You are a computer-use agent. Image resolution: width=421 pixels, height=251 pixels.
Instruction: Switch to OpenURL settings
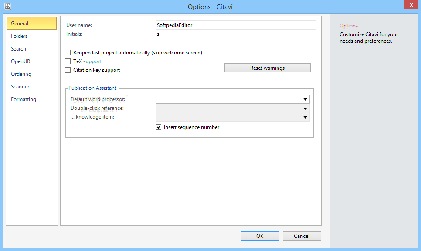[32, 61]
